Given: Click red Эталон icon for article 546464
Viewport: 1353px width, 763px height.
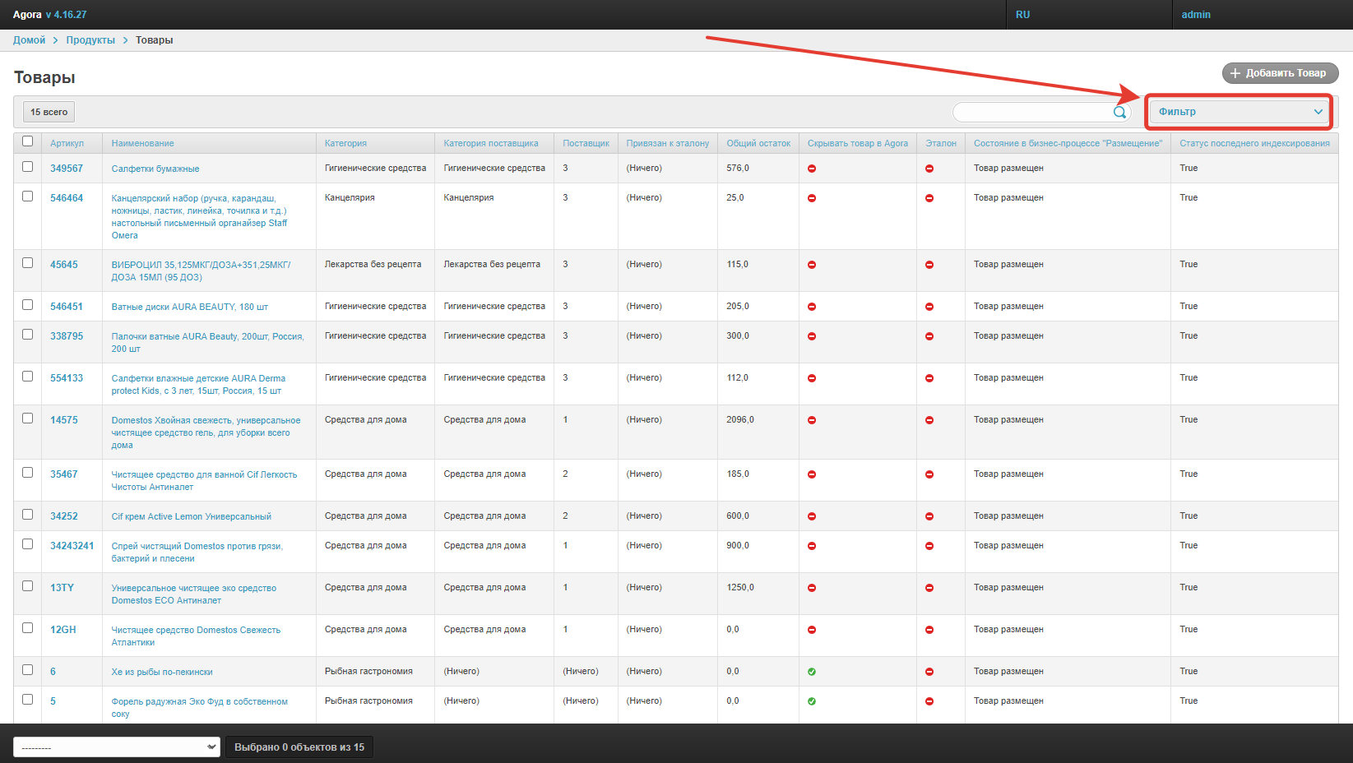Looking at the screenshot, I should [x=929, y=198].
